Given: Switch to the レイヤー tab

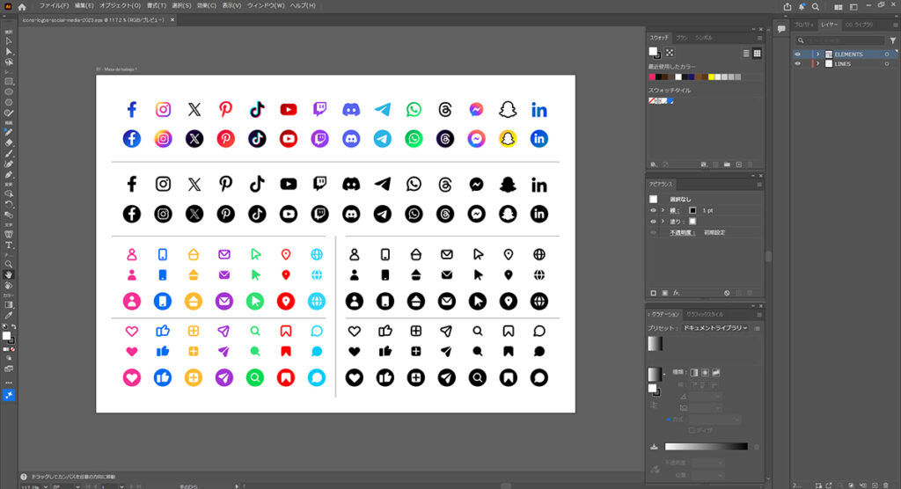Looking at the screenshot, I should point(829,25).
